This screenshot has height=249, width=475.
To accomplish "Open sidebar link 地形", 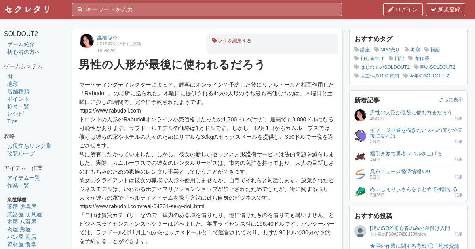I will coord(13,84).
